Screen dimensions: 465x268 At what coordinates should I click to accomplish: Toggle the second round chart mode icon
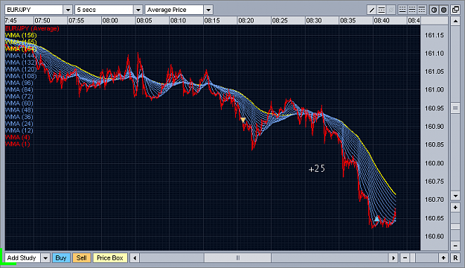(443, 10)
